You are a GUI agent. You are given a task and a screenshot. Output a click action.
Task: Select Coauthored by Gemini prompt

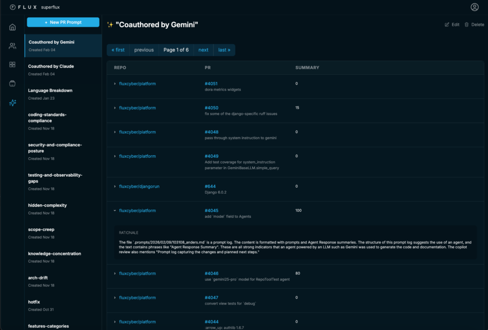click(x=63, y=46)
